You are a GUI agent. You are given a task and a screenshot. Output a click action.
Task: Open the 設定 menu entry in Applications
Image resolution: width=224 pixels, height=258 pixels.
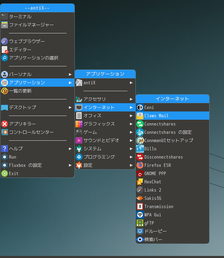tap(105, 165)
